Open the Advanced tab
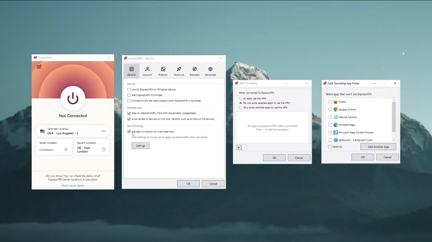432x242 pixels. point(210,71)
